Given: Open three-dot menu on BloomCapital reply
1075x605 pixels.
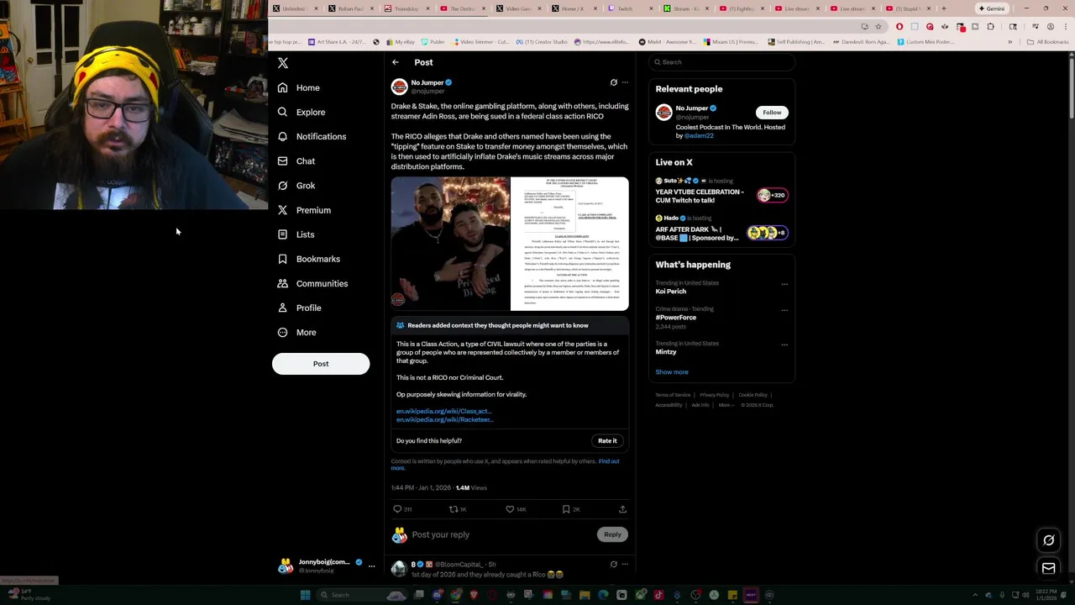Looking at the screenshot, I should (x=625, y=565).
